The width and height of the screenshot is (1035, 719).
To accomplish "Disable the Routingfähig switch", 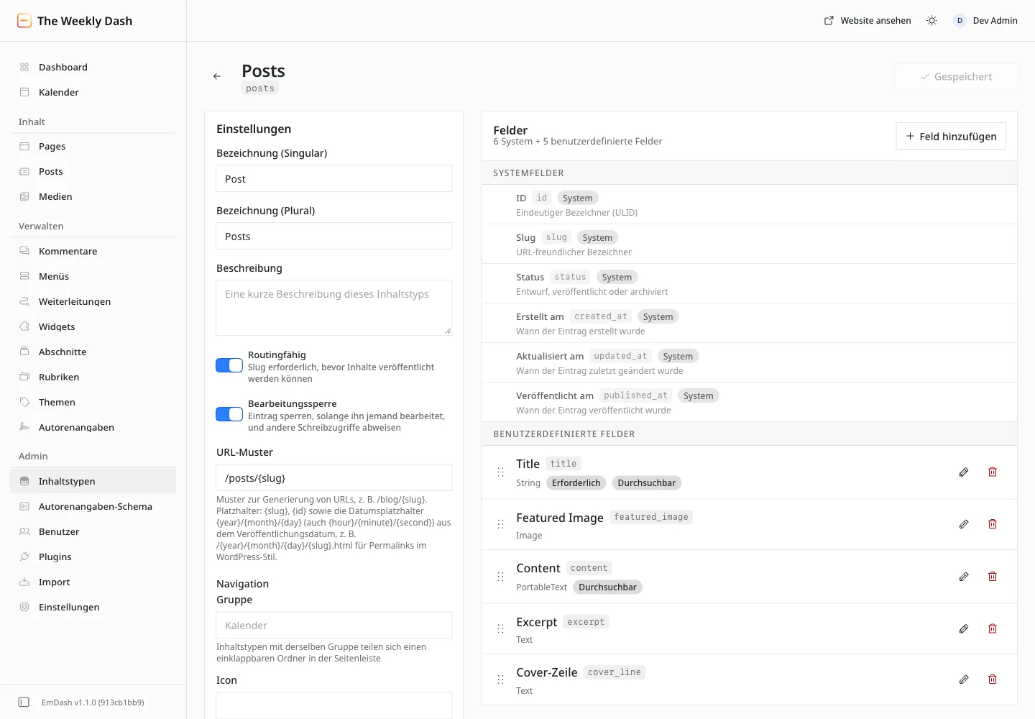I will click(229, 365).
